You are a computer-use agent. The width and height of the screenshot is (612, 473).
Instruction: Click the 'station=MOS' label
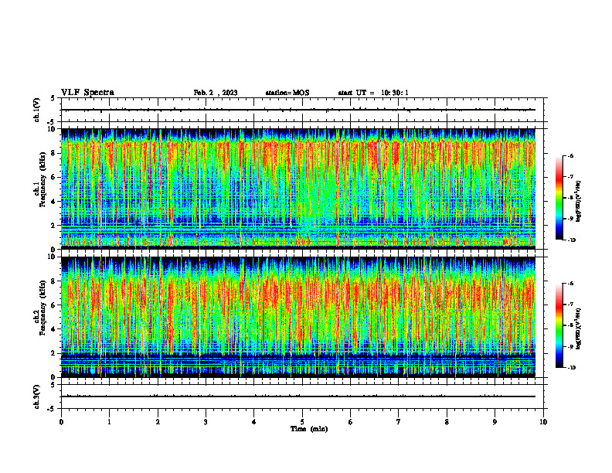(x=287, y=93)
